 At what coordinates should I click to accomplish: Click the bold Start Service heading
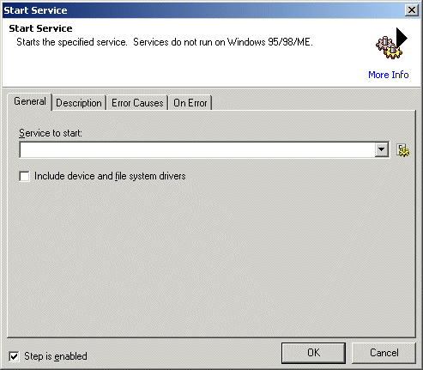pos(40,28)
